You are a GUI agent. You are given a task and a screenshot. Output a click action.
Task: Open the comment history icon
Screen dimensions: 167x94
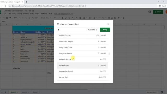(x=150, y=11)
